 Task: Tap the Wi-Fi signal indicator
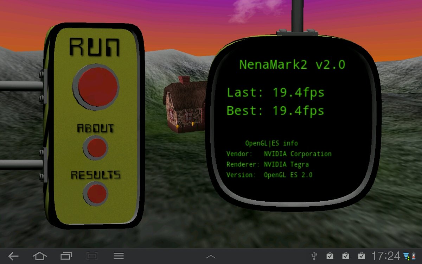tap(406, 256)
